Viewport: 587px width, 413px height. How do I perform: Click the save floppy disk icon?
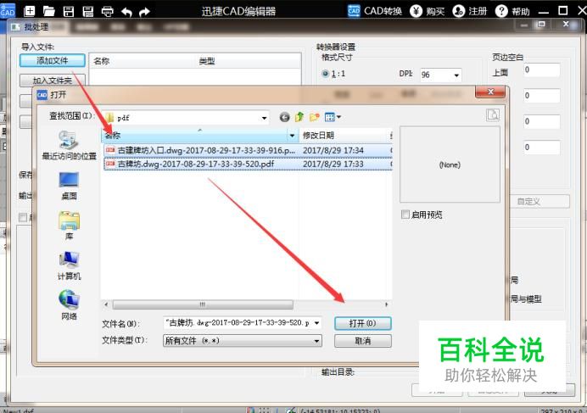click(x=69, y=11)
